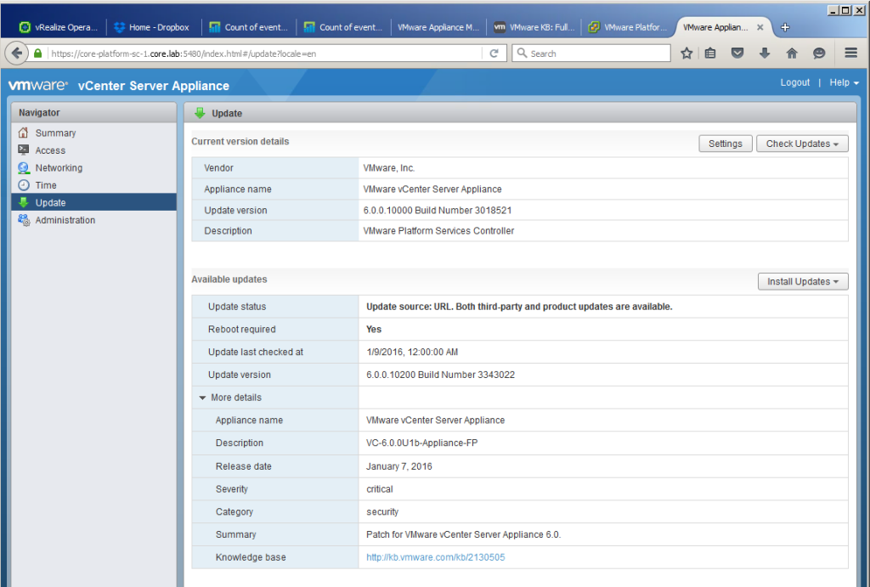The image size is (870, 587).
Task: Click the green padlock site identity icon
Action: tap(37, 54)
